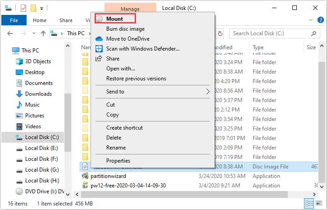
Task: Click This PC in address bar
Action: pos(76,33)
